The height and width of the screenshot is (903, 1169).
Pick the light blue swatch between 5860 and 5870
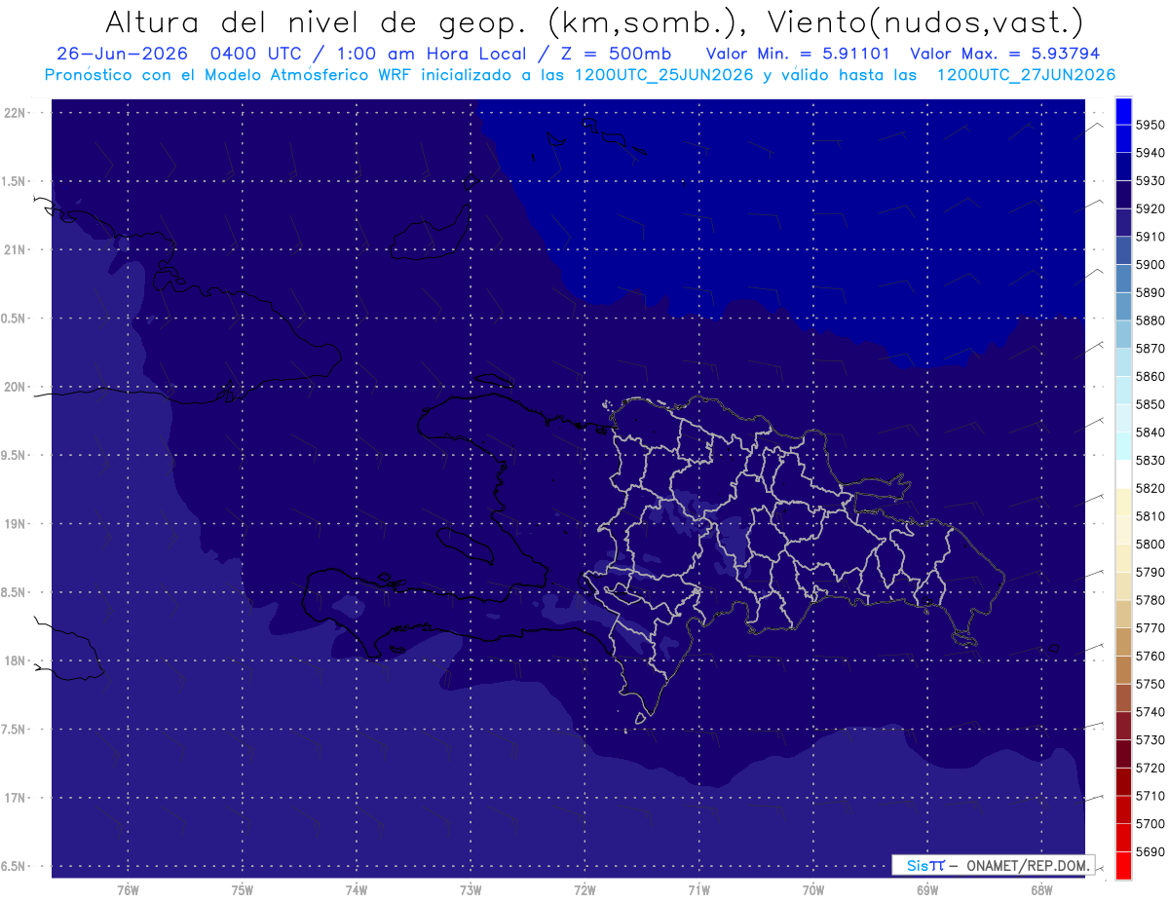click(1123, 362)
